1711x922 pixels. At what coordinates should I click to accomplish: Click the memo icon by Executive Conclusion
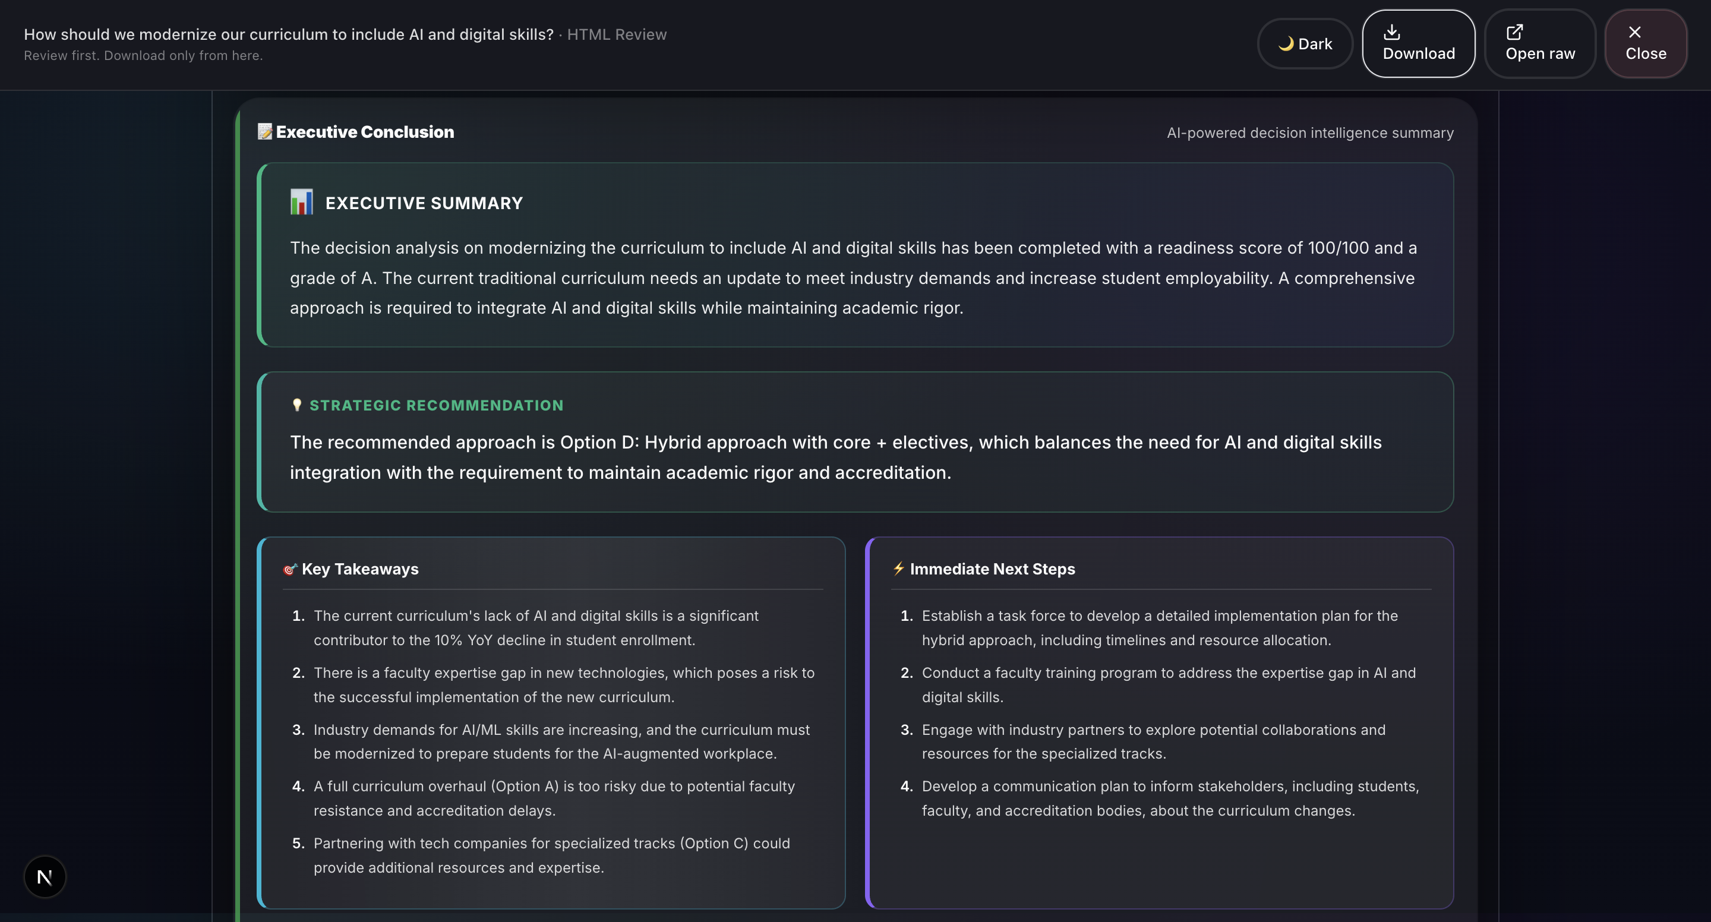click(x=265, y=131)
